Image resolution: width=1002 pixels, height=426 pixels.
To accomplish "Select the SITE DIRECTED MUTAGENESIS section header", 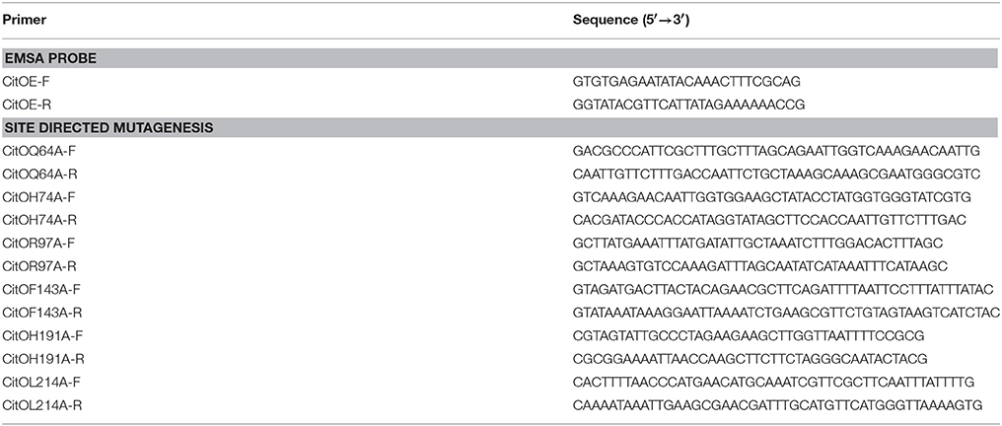I will (x=108, y=128).
